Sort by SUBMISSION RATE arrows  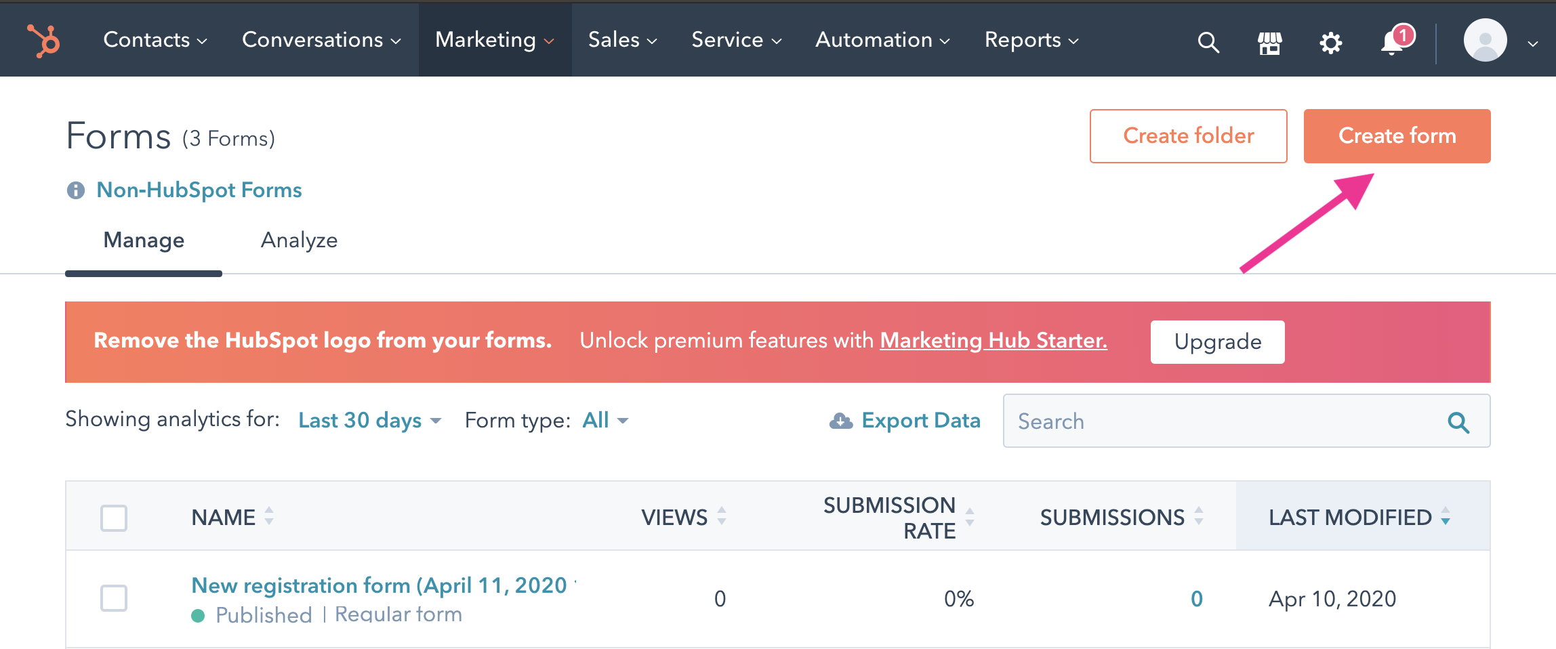tap(970, 518)
